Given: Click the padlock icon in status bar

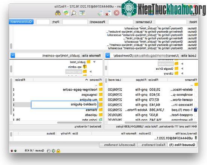Looking at the screenshot, I should (58, 151).
